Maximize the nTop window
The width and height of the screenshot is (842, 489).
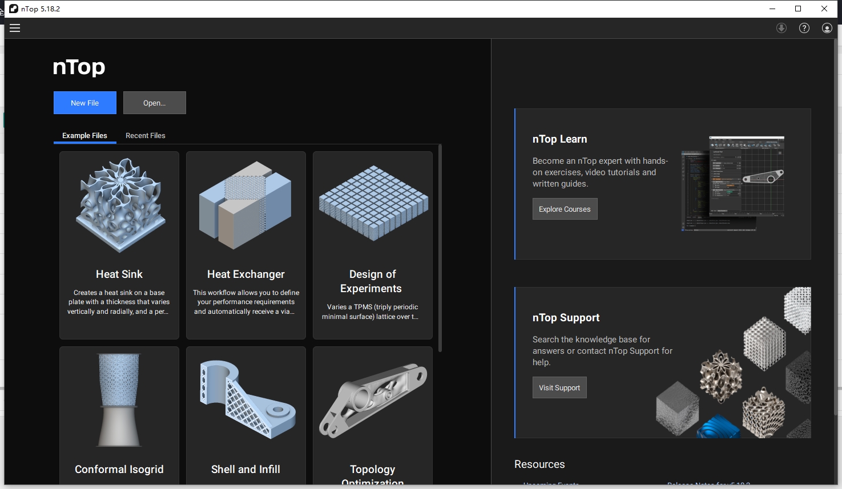798,9
